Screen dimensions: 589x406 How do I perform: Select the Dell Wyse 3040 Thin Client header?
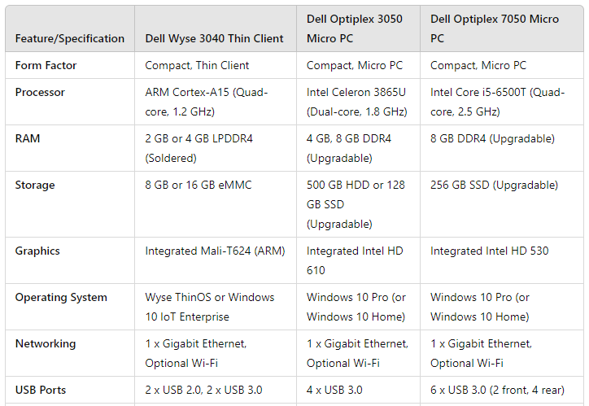click(x=214, y=38)
